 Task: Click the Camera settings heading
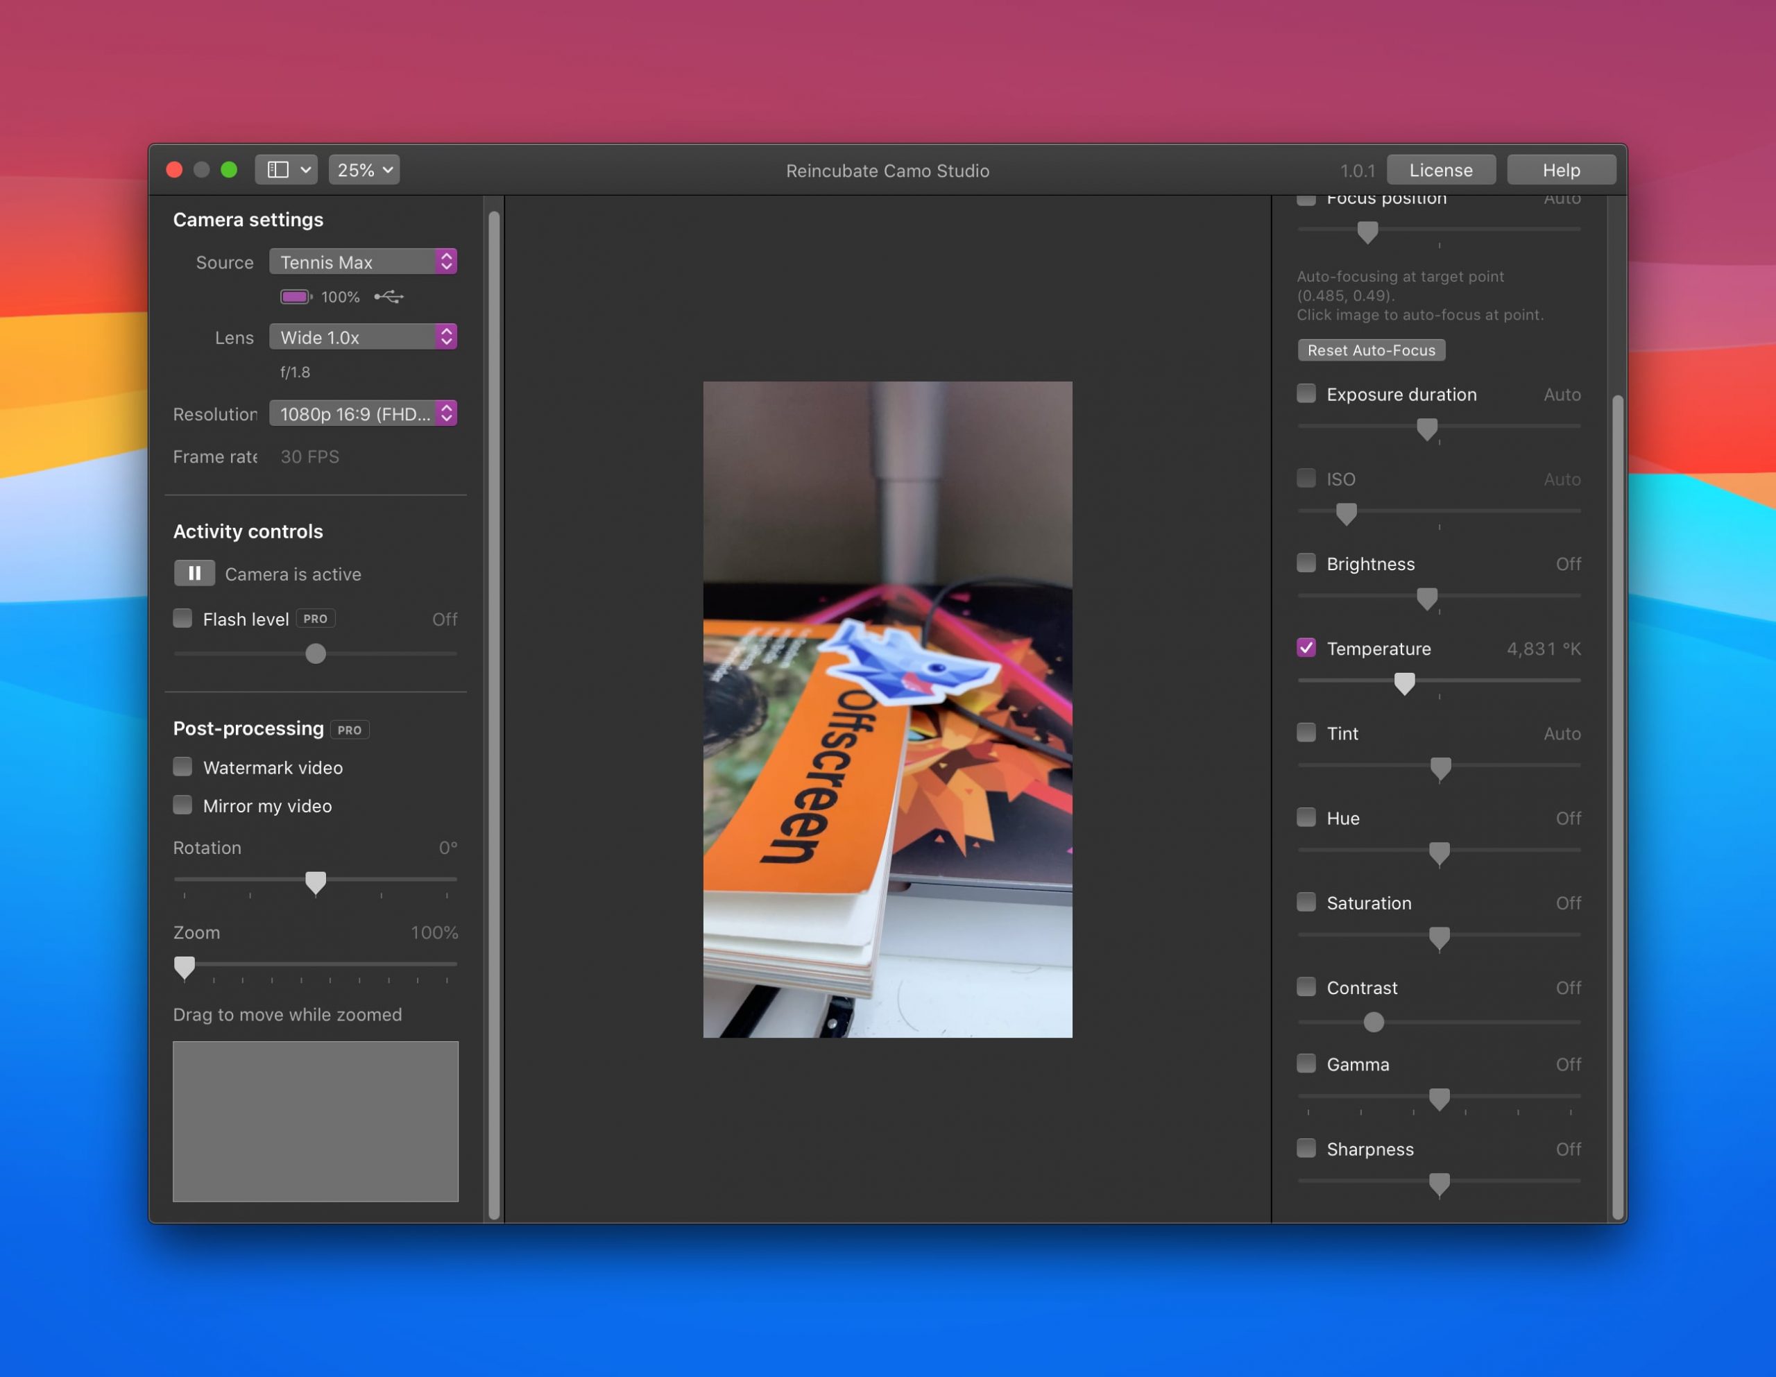pyautogui.click(x=248, y=220)
